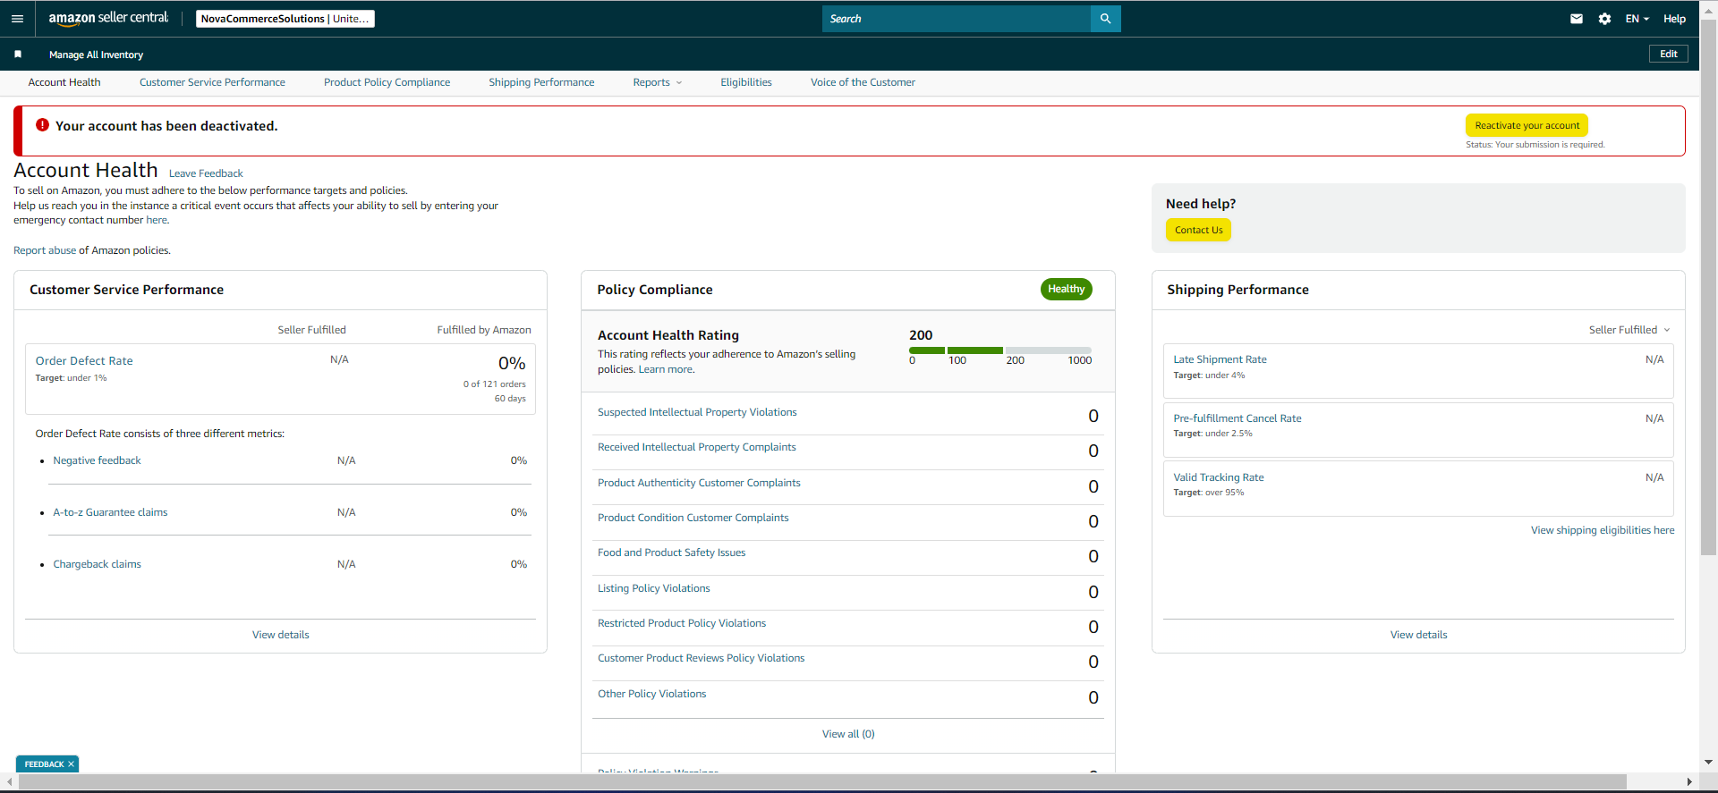Open Product Condition Customer Complaints
The height and width of the screenshot is (793, 1718).
pyautogui.click(x=693, y=518)
